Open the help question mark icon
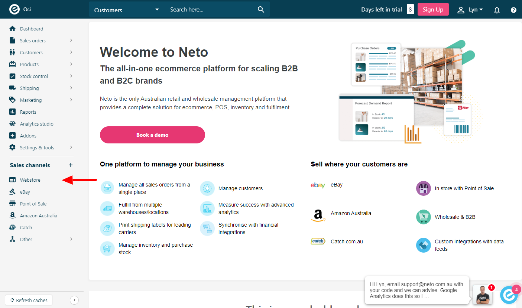The height and width of the screenshot is (308, 522). [x=513, y=10]
